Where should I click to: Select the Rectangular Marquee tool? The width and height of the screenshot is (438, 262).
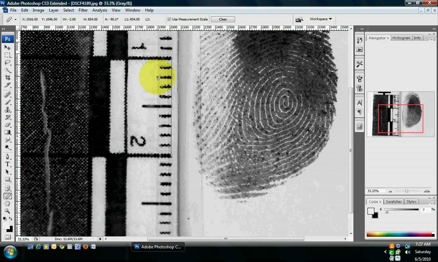tap(7, 55)
